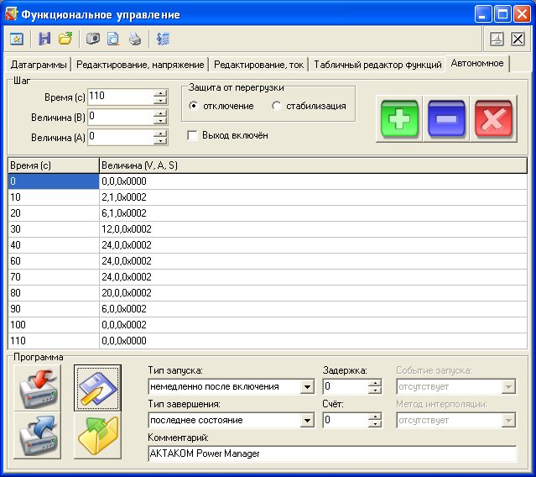Click the starred new document toolbar icon
This screenshot has width=536, height=477.
pos(17,39)
